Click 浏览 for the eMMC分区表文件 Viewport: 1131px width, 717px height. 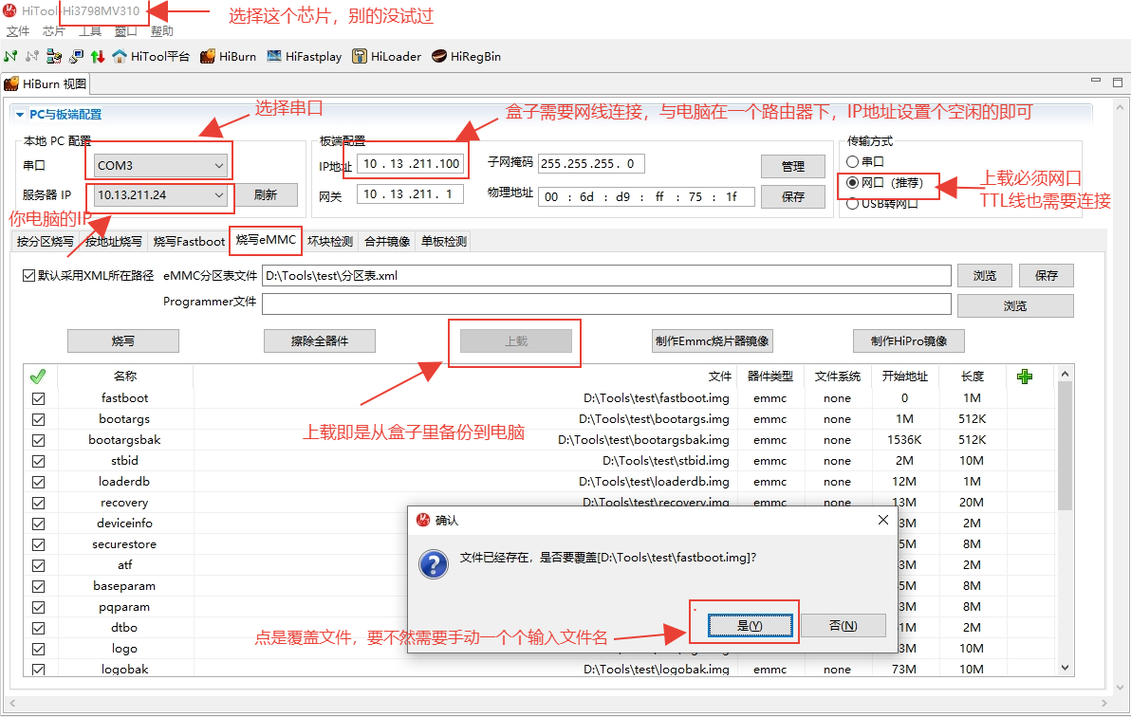(x=985, y=276)
